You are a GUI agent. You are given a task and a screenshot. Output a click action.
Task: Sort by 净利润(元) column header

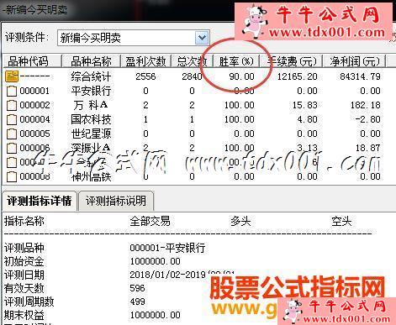tap(354, 61)
